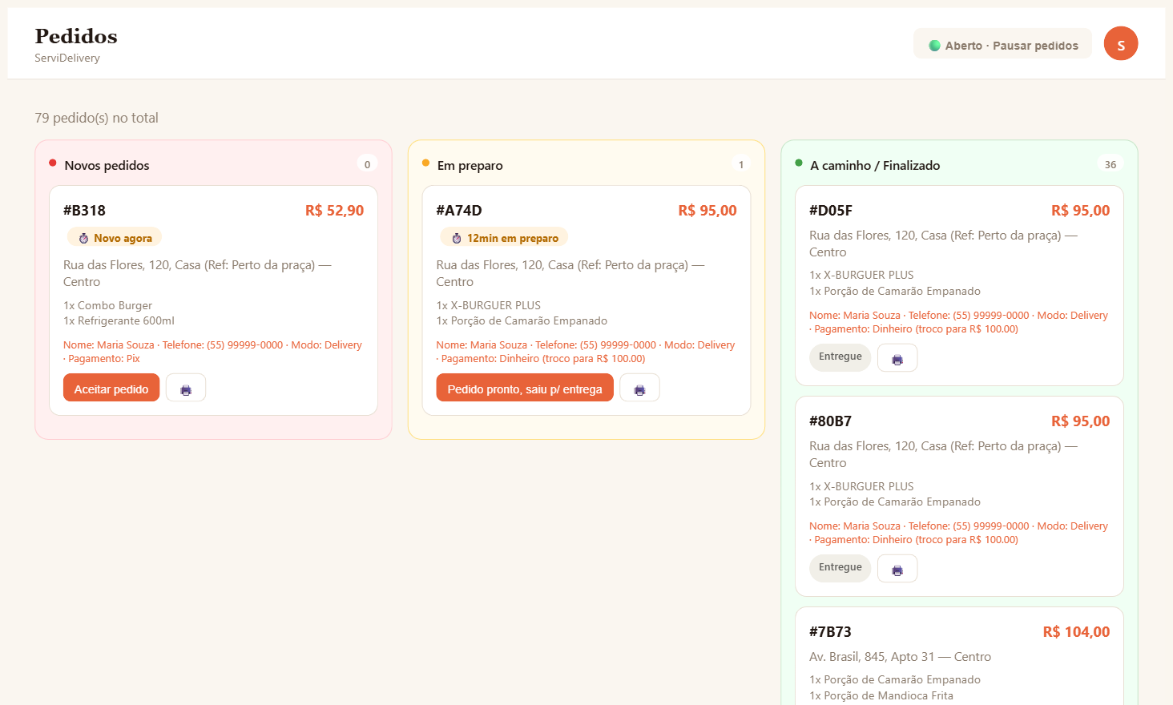This screenshot has height=705, width=1173.
Task: Click the delivery address in order #80B7
Action: click(x=944, y=454)
